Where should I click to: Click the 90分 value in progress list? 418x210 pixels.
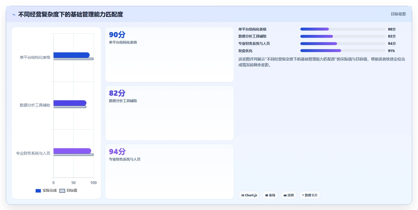[392, 29]
